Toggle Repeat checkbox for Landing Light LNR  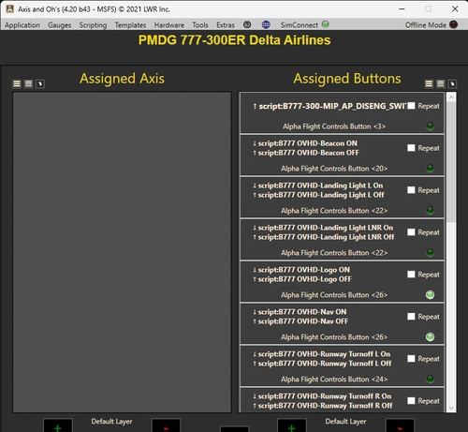click(411, 232)
